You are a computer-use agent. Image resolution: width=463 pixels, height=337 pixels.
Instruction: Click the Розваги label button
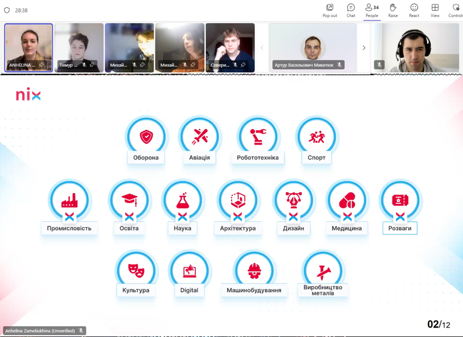(400, 228)
